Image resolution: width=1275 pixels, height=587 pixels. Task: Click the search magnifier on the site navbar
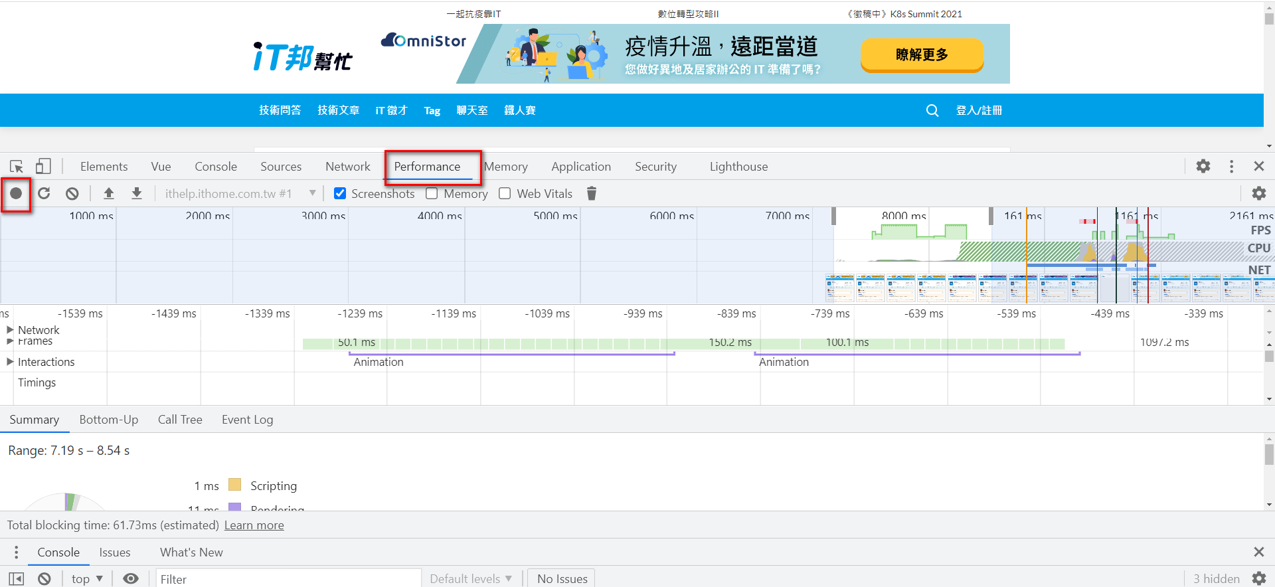(x=932, y=110)
